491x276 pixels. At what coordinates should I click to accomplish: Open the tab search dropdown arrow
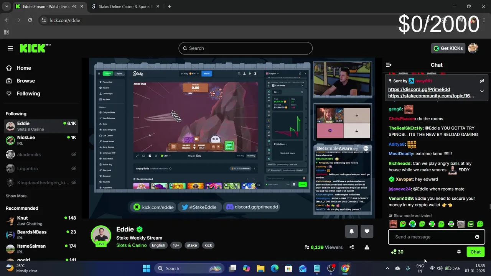point(7,7)
